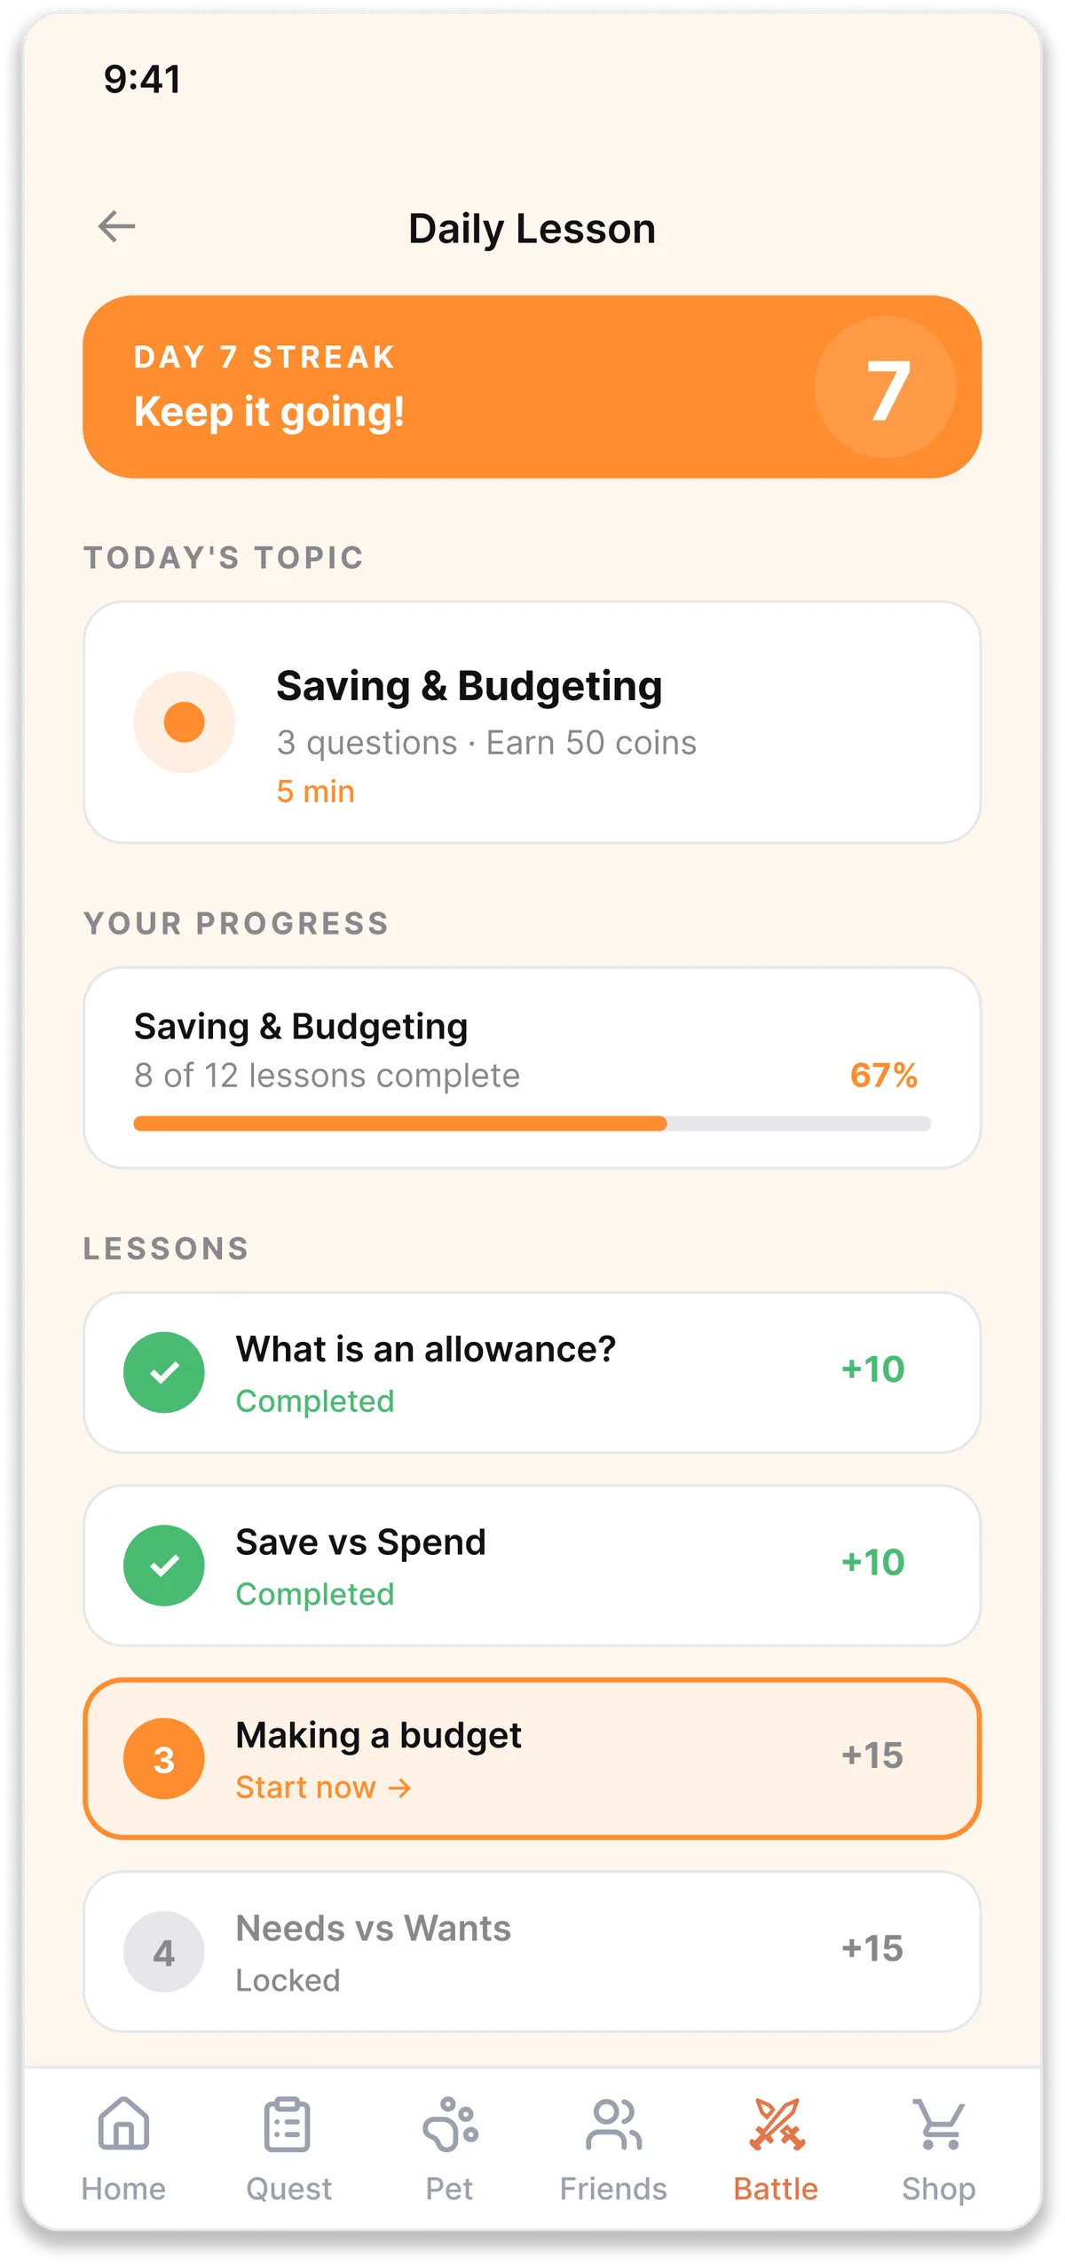Open the Needs vs Wants locked lesson
The height and width of the screenshot is (2264, 1065).
pyautogui.click(x=532, y=1951)
